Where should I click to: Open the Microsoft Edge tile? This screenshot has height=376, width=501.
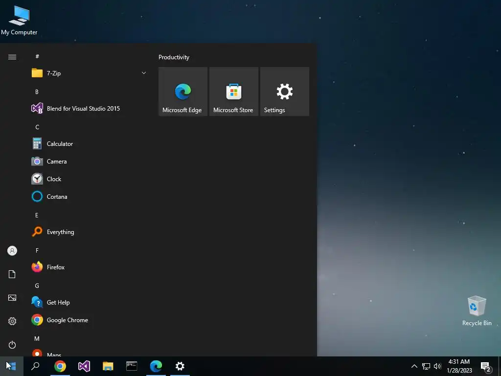pos(183,92)
